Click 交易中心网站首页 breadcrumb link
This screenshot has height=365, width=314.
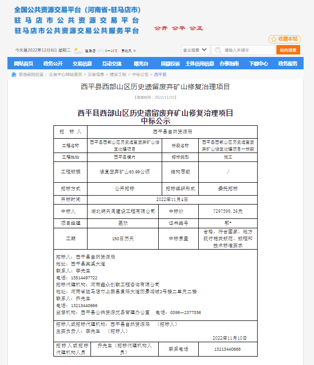[65, 74]
